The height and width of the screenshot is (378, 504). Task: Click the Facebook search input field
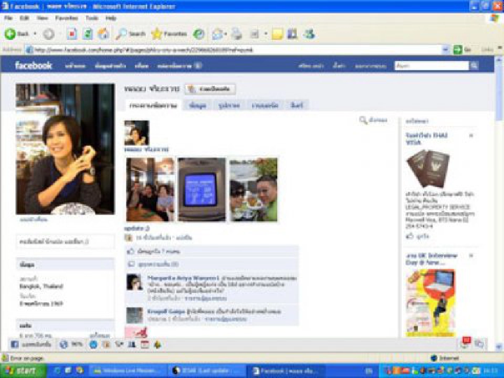coord(432,66)
